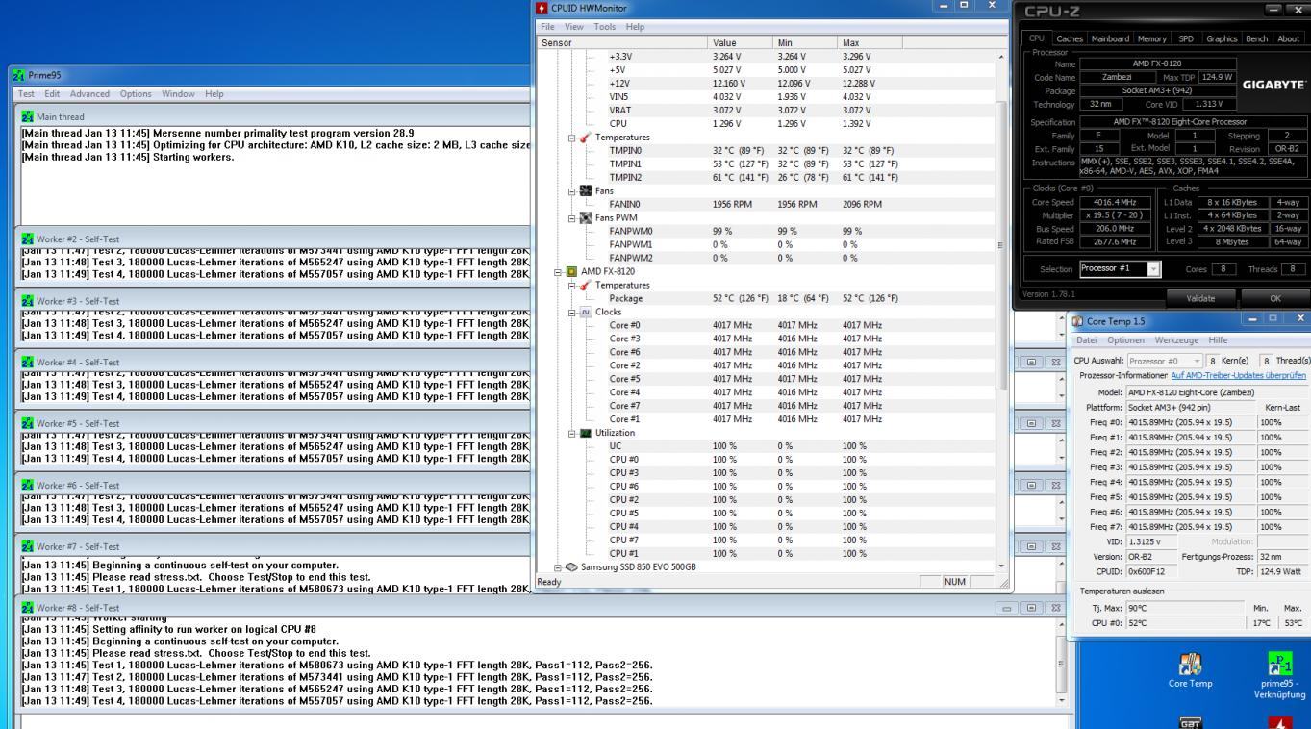Click the Samsung SSD 850 EVO drive icon
Image resolution: width=1311 pixels, height=729 pixels.
[572, 567]
